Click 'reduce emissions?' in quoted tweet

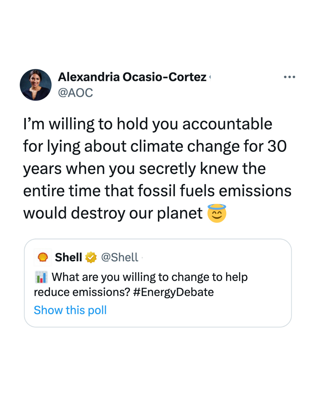point(82,292)
